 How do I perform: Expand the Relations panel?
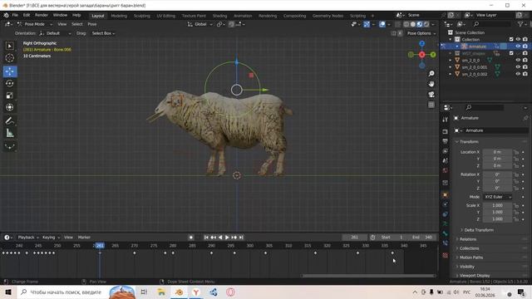point(468,239)
